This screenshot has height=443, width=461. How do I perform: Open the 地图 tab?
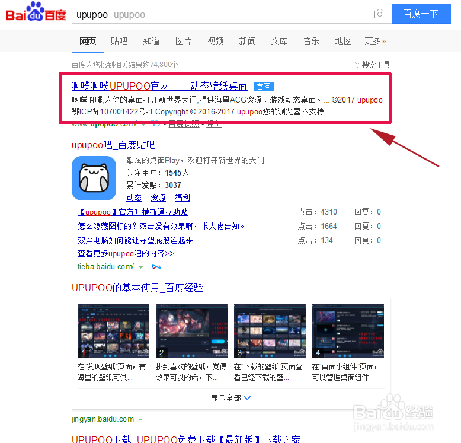(344, 41)
